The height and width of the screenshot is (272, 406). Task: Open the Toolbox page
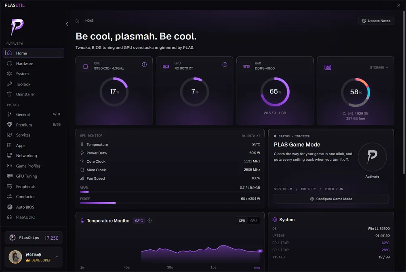34,84
